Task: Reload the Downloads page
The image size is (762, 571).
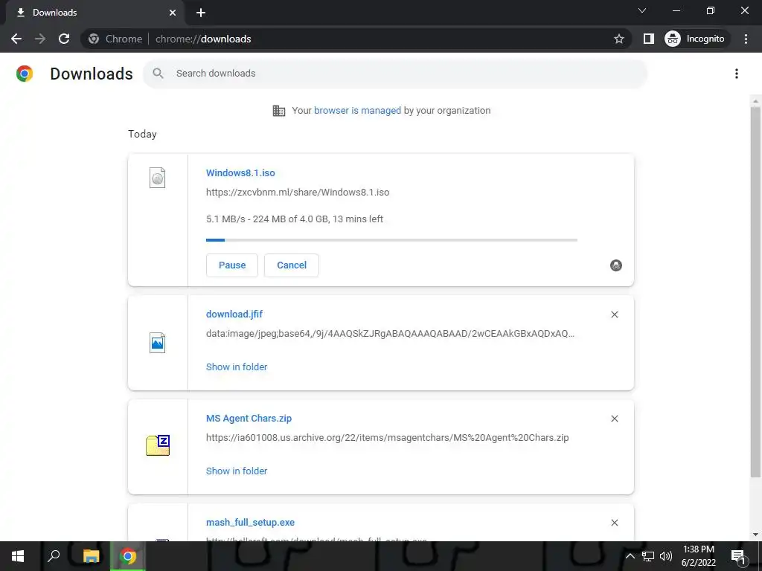Action: point(64,39)
